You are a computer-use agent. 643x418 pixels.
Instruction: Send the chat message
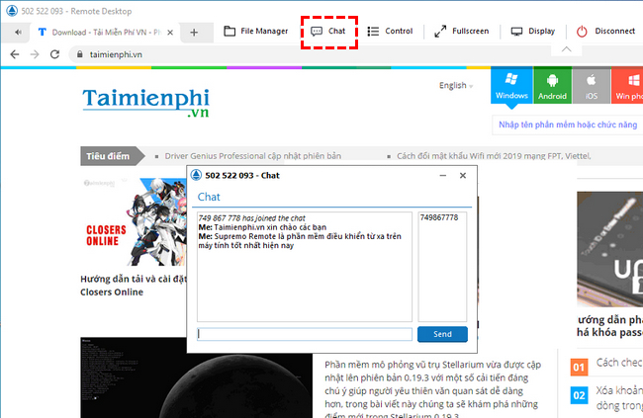click(x=442, y=334)
